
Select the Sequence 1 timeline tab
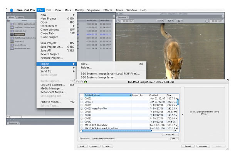point(13,123)
